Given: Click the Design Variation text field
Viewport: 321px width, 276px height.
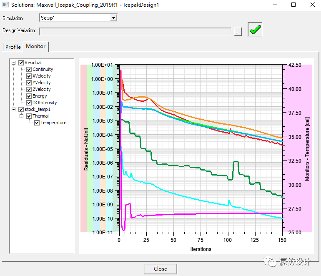Looking at the screenshot, I should (x=135, y=31).
